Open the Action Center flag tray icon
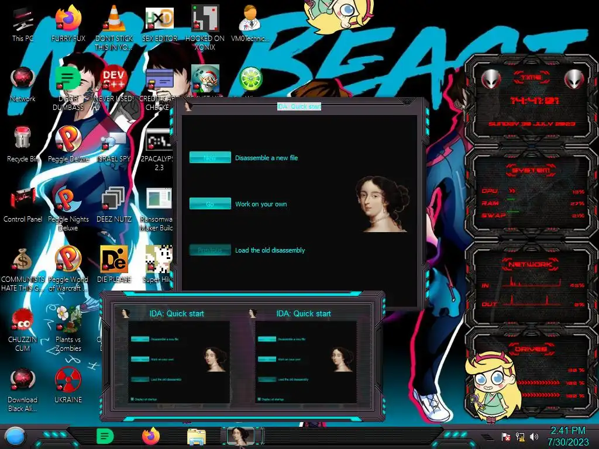This screenshot has width=599, height=449. tap(506, 437)
